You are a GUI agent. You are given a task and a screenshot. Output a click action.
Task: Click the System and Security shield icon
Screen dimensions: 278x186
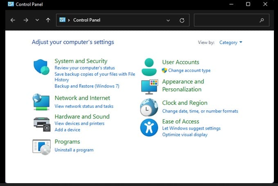[41, 67]
